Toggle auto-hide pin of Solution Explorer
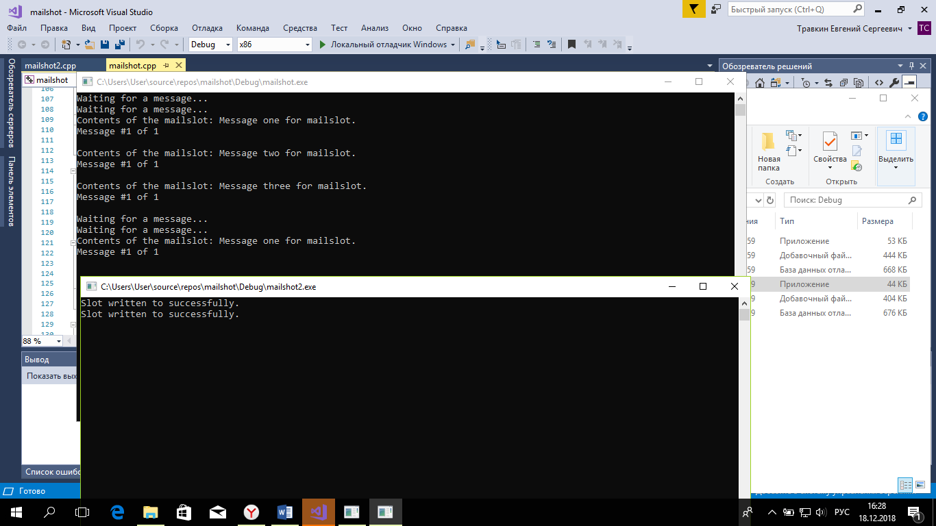The height and width of the screenshot is (526, 936). pos(911,66)
